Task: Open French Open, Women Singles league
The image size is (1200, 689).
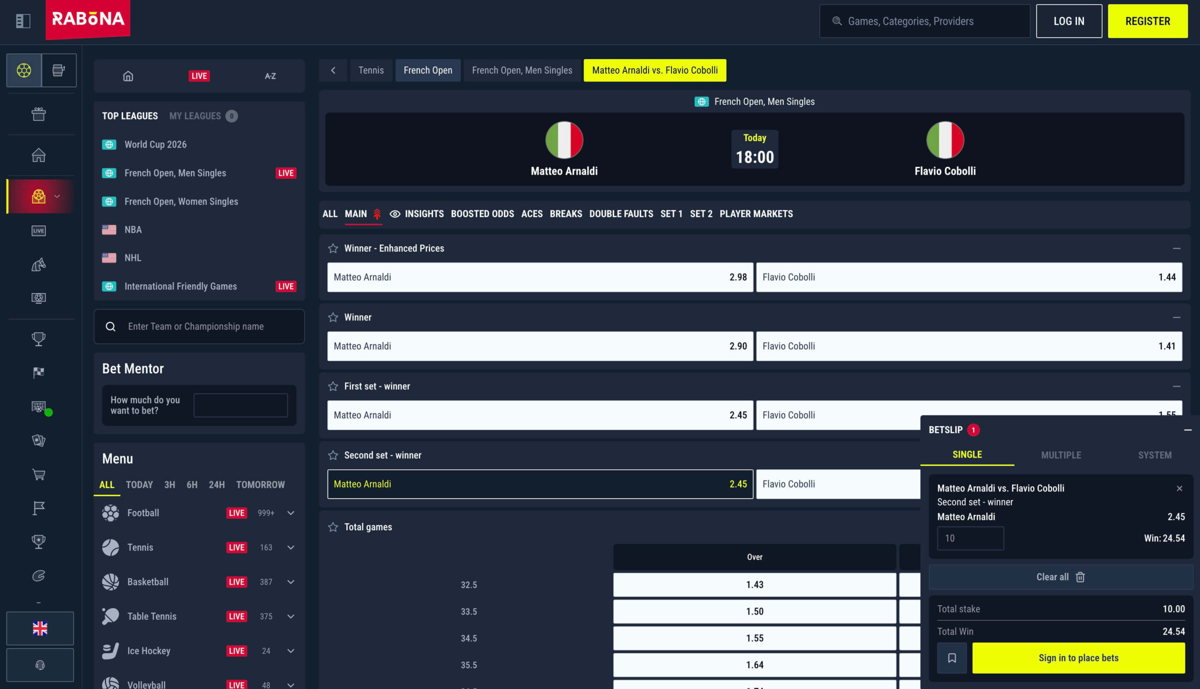Action: 181,201
